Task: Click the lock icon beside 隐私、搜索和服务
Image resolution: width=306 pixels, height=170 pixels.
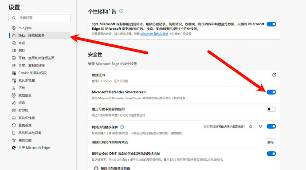Action: (14, 36)
